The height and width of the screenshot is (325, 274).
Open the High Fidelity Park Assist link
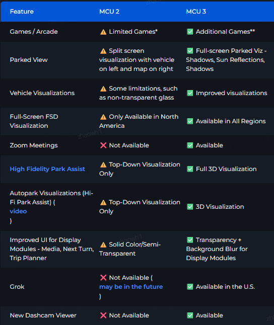[x=47, y=169]
